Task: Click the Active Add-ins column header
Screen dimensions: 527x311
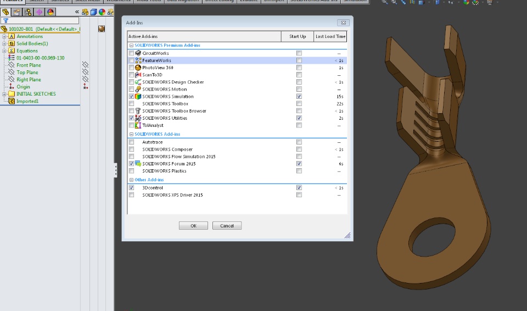Action: [204, 36]
